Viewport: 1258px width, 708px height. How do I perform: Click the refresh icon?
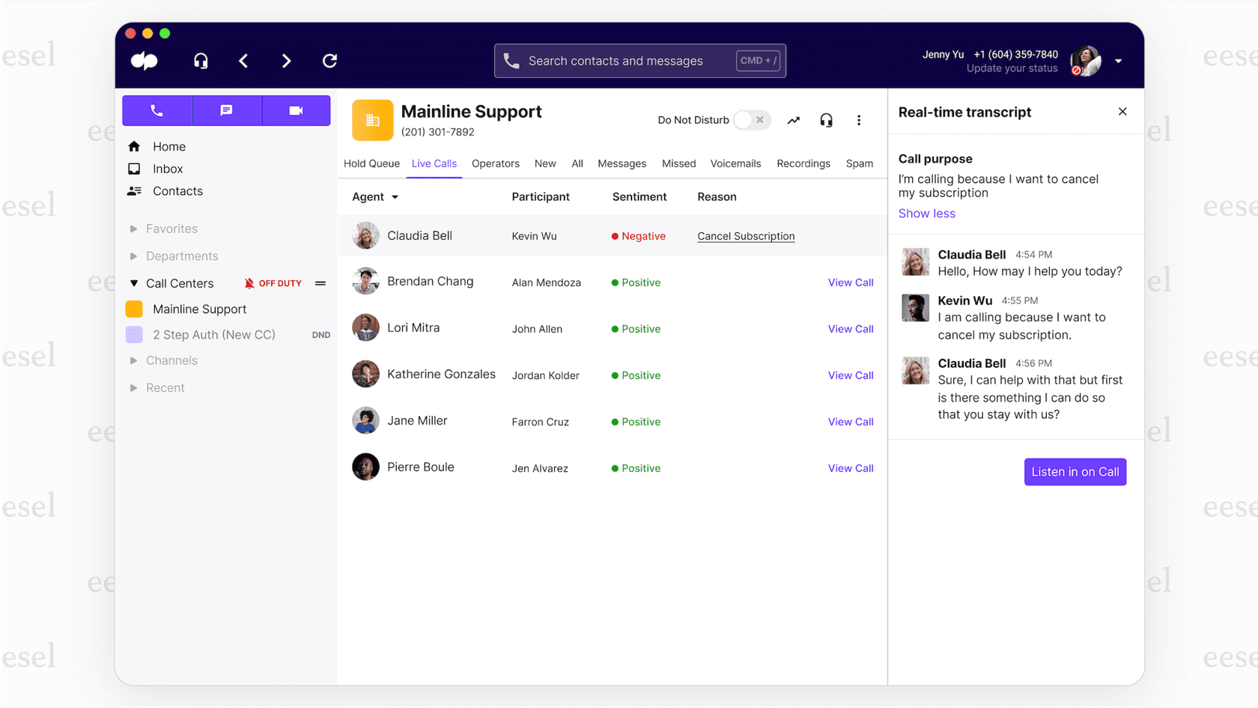pyautogui.click(x=329, y=61)
